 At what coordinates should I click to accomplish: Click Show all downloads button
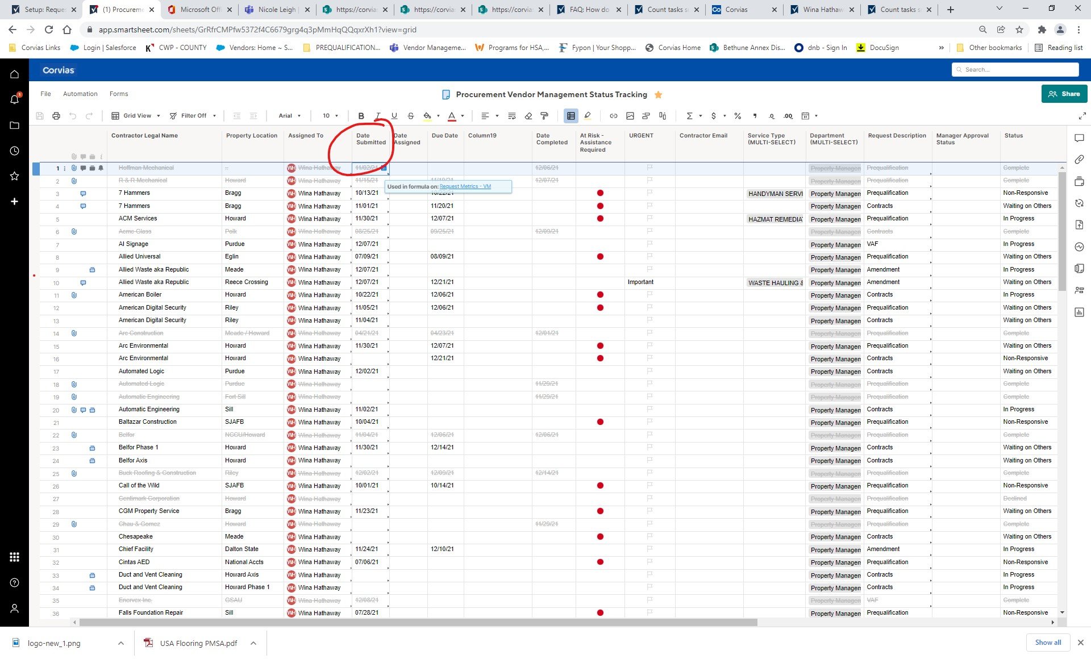pyautogui.click(x=1048, y=643)
